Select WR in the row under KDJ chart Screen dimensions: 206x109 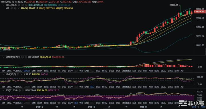[81, 87]
